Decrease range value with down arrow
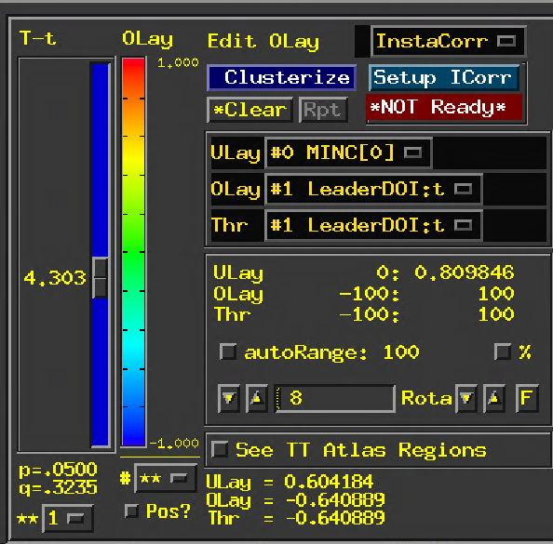 tap(229, 399)
